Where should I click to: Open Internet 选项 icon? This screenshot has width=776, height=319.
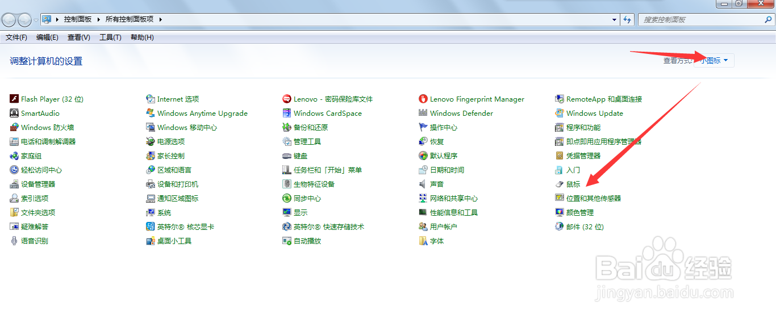(151, 99)
